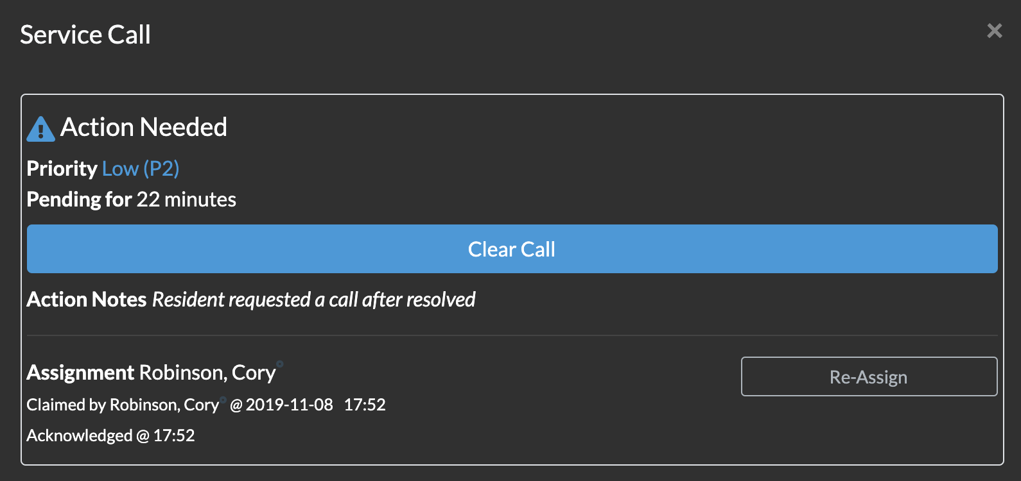
Task: Close the Service Call dialog
Action: (994, 31)
